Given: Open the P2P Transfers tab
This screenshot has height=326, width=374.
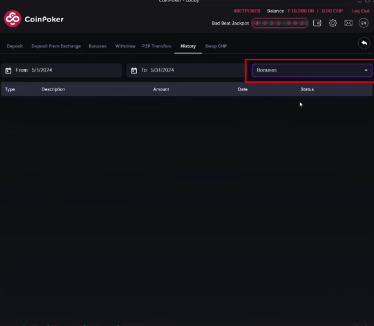Looking at the screenshot, I should click(157, 46).
